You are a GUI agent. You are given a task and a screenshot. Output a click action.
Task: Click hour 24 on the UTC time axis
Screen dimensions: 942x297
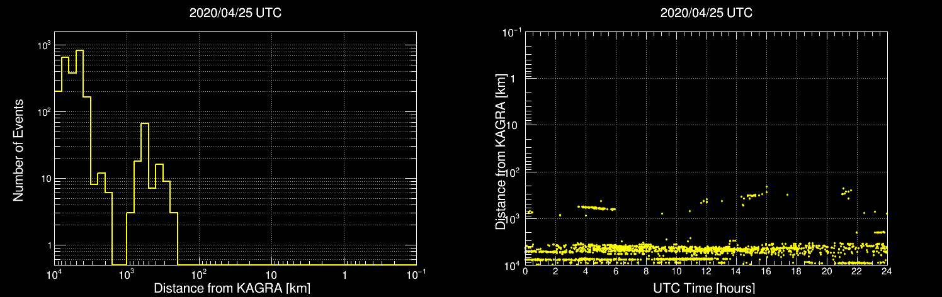pyautogui.click(x=887, y=272)
